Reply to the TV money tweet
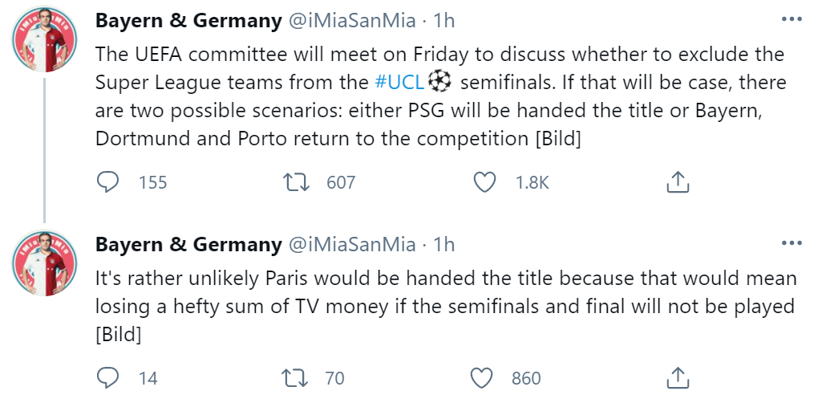 (x=108, y=377)
